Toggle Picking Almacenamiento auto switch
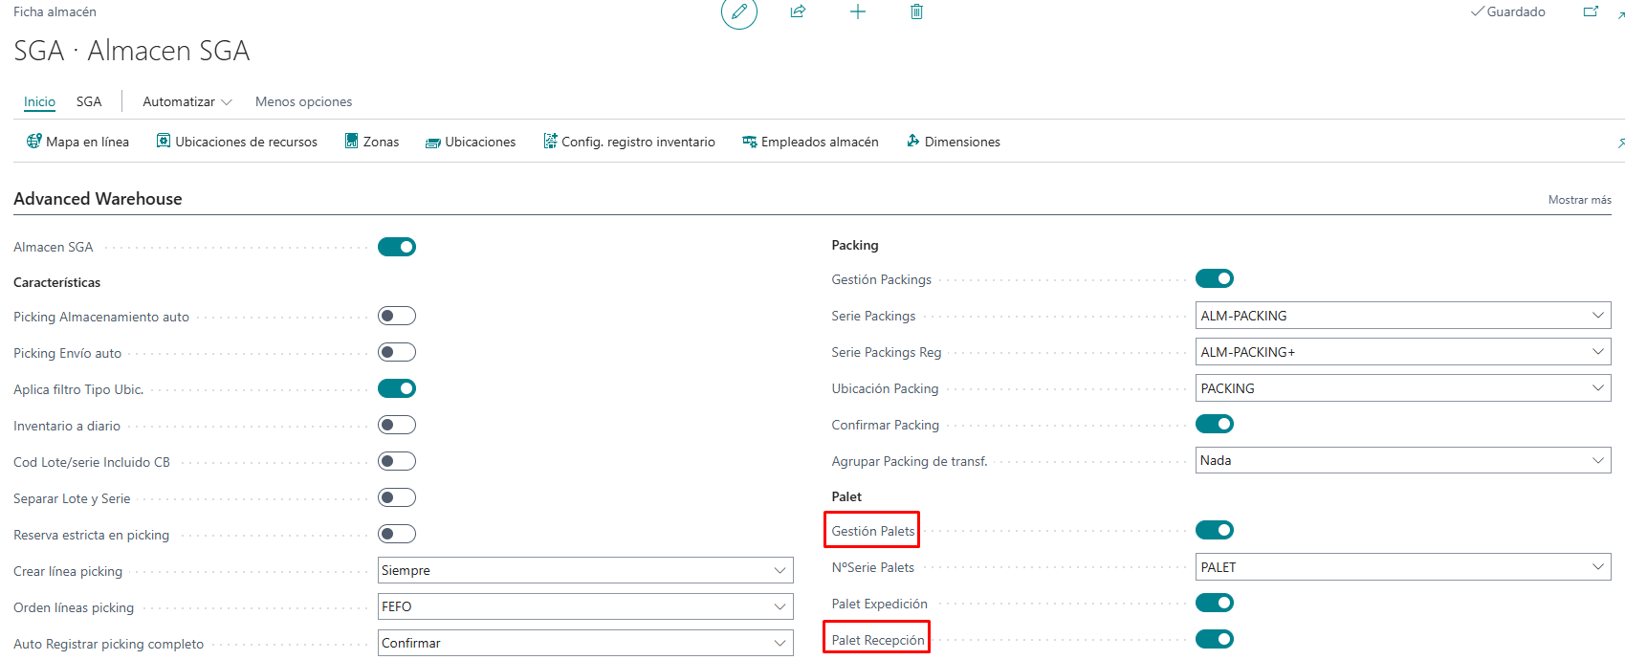 [396, 316]
